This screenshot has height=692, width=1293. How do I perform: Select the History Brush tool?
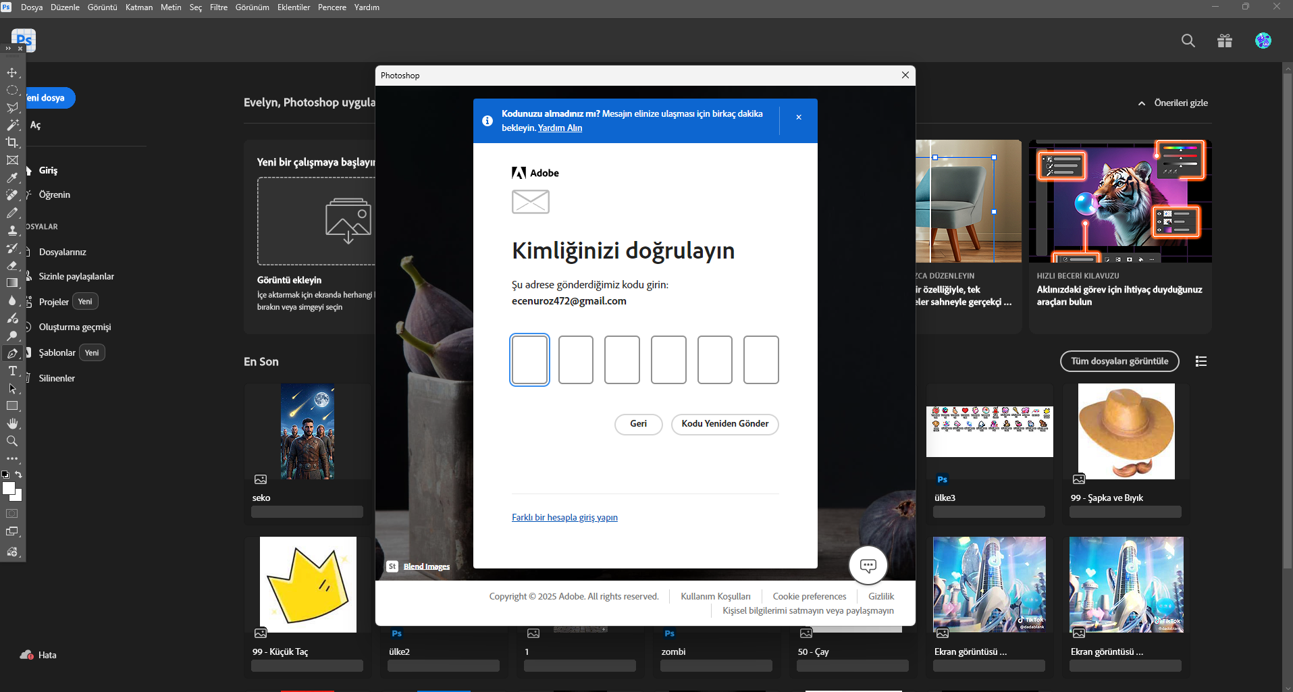(x=12, y=248)
